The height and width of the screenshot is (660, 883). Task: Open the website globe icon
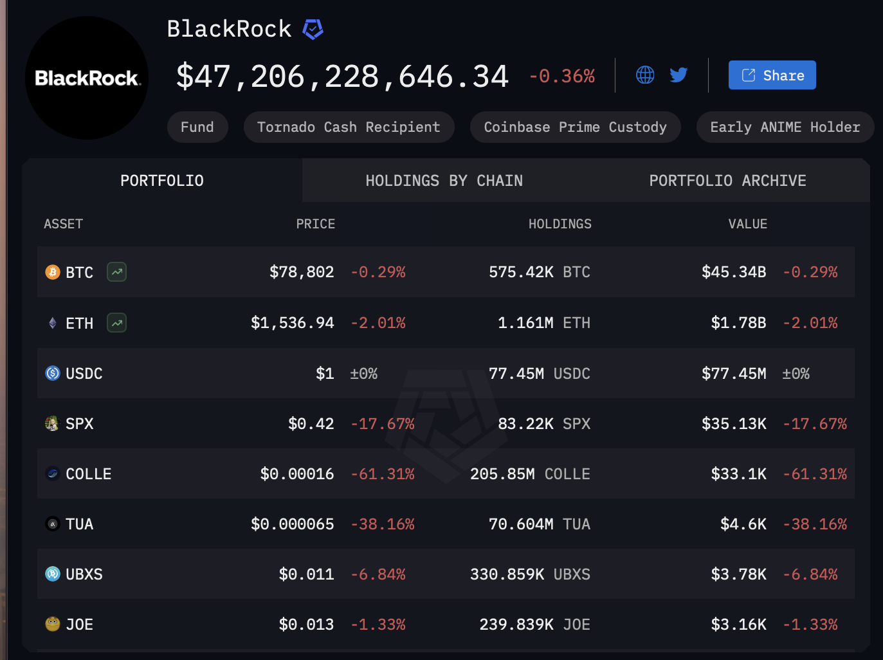point(645,75)
